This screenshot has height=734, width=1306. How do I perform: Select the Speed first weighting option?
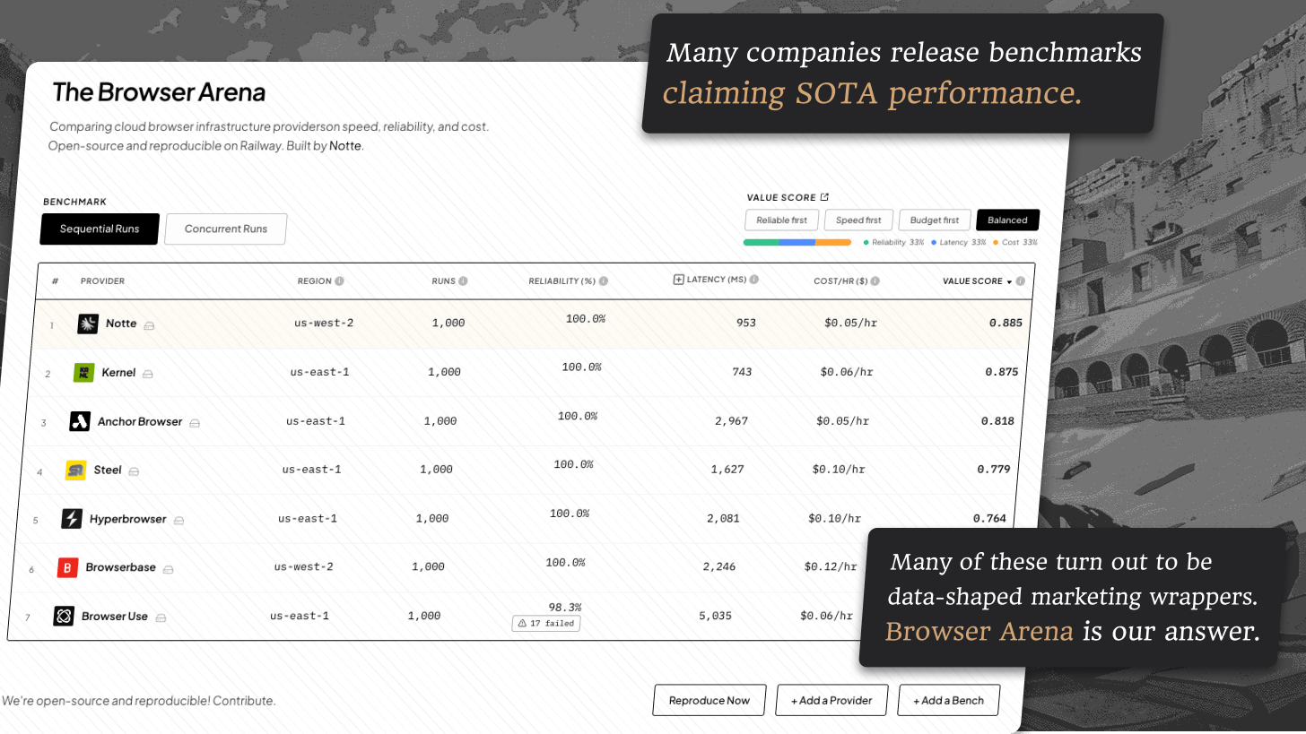coord(858,220)
